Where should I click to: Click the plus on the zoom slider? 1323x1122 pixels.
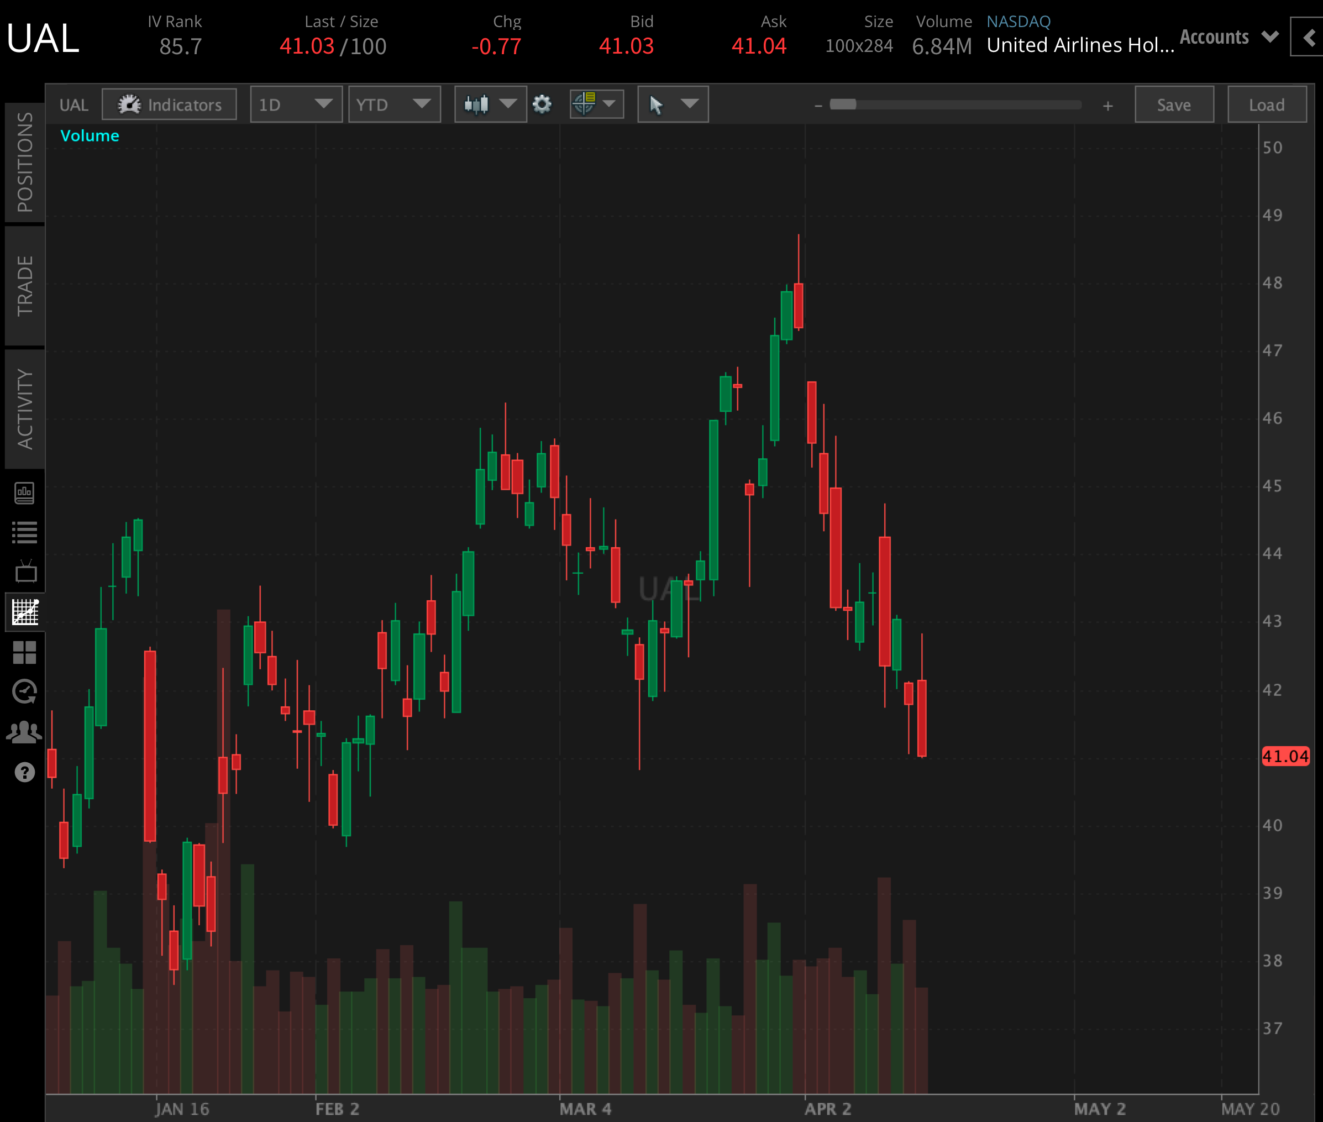coord(1107,106)
